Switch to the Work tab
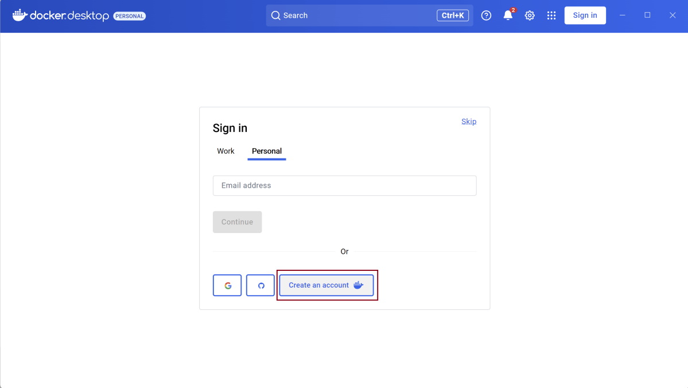 [226, 151]
